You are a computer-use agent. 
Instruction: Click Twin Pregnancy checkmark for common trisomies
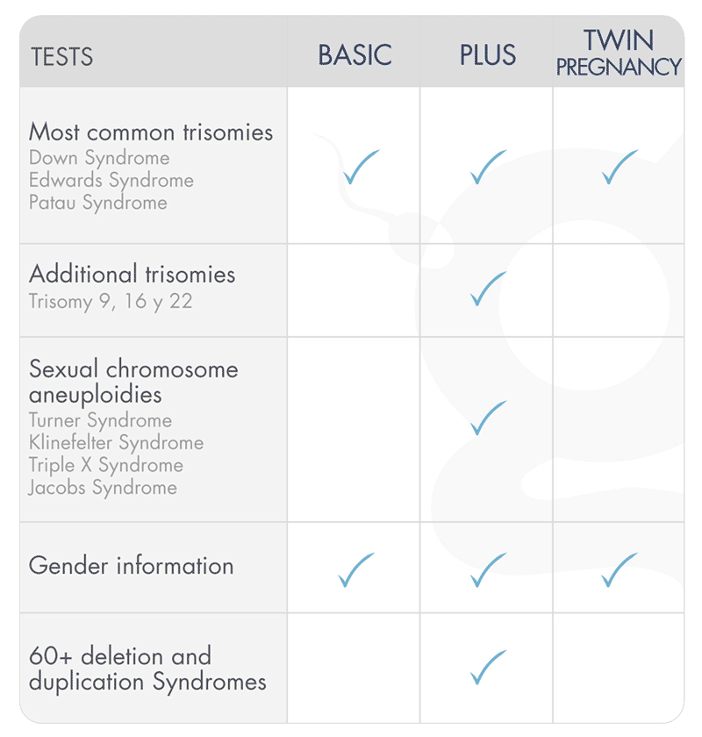click(x=620, y=167)
